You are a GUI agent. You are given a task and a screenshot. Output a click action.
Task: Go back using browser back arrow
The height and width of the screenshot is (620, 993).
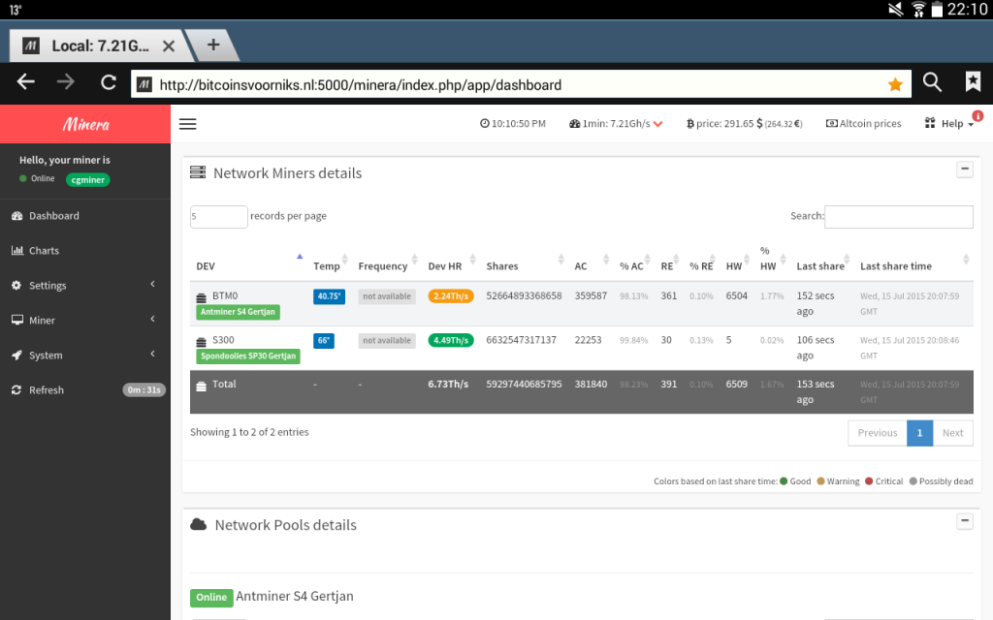click(26, 82)
